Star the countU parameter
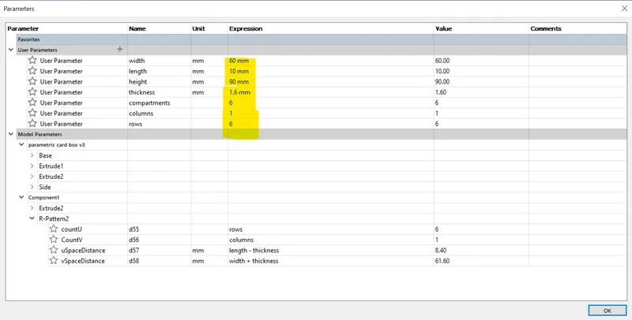Viewport: 632px width, 320px height. pyautogui.click(x=54, y=229)
